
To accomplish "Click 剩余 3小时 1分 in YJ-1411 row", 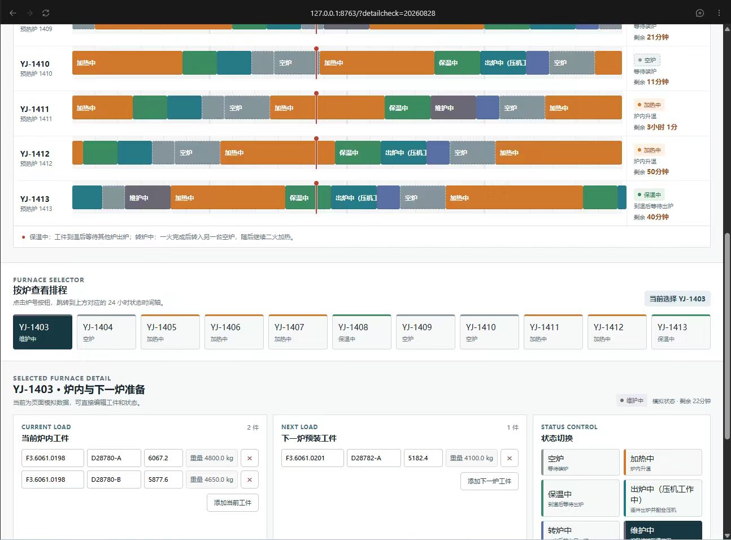I will click(655, 127).
